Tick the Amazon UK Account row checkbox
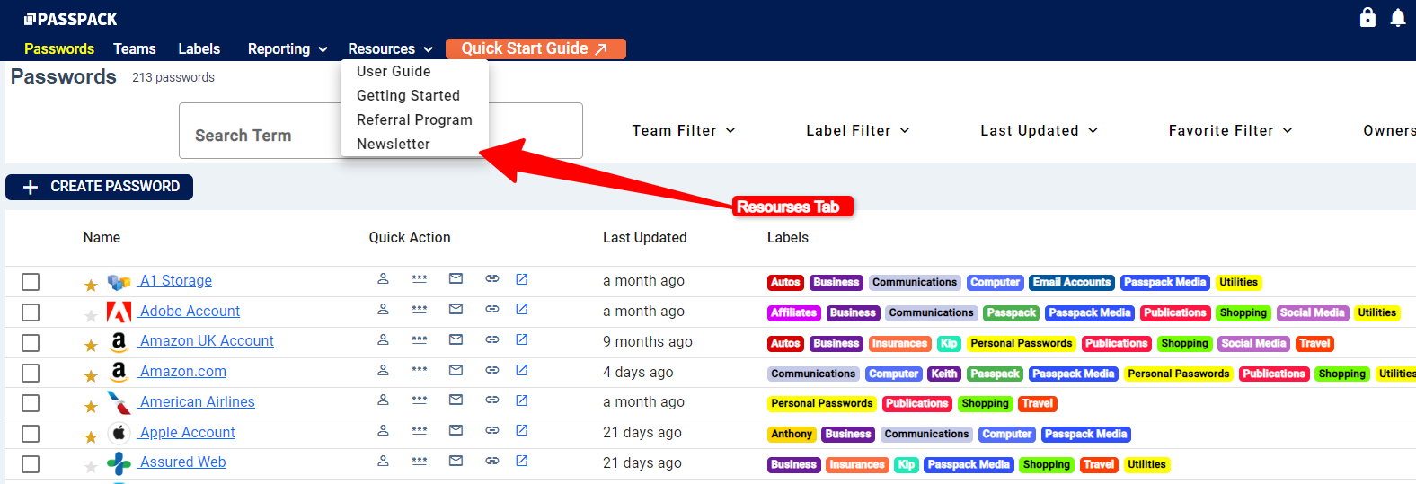The image size is (1416, 484). click(x=31, y=343)
